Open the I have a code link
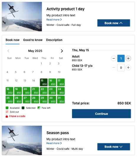Screen dimensions: 138x158 point(17,116)
